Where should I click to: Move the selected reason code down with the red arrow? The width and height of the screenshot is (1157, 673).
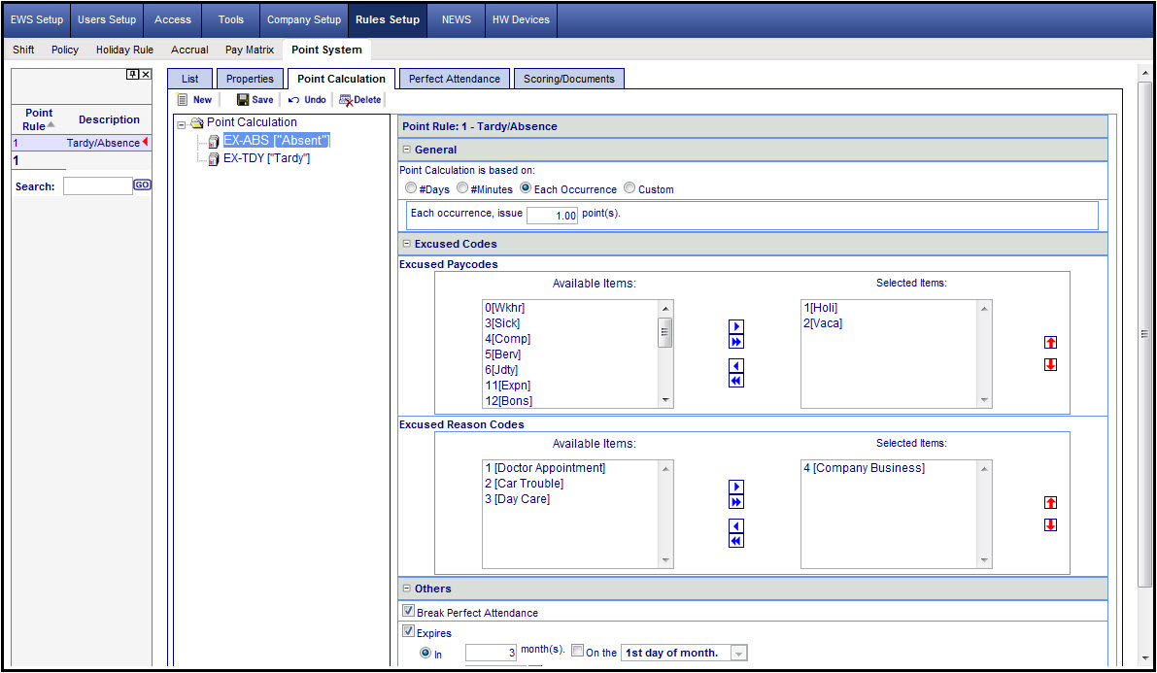[x=1051, y=524]
